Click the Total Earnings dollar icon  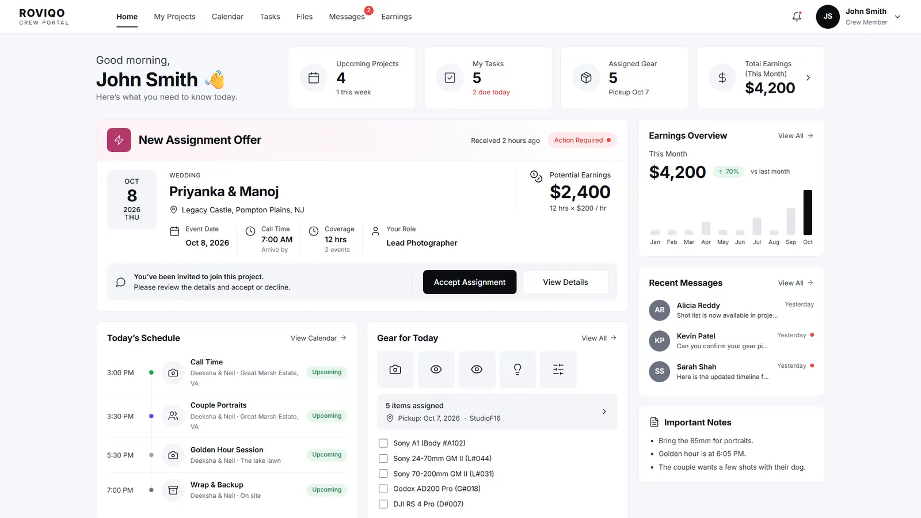[x=722, y=78]
